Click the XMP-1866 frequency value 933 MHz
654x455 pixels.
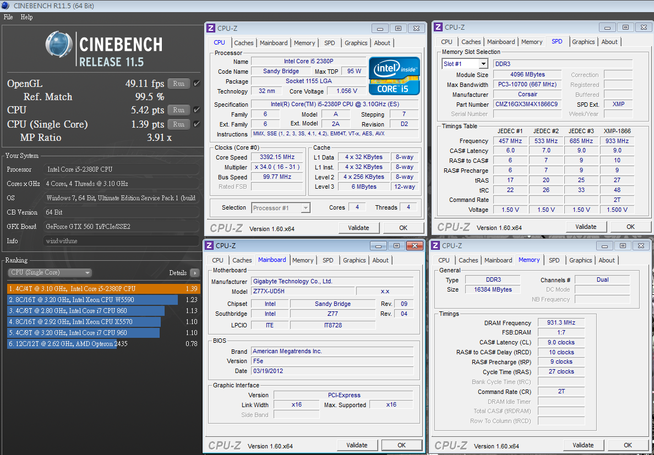point(617,141)
